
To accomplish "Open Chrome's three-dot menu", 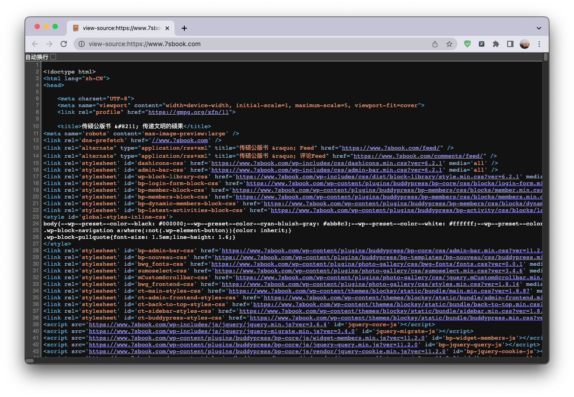I will 539,44.
